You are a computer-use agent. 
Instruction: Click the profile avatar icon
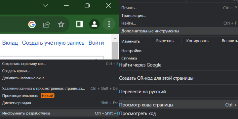[x=94, y=24]
